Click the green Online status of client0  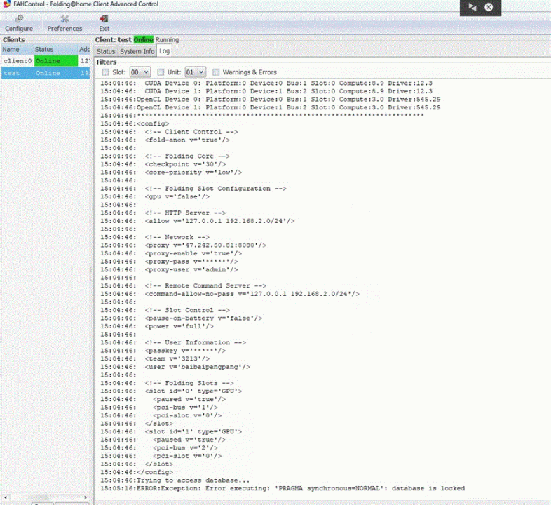(x=56, y=61)
